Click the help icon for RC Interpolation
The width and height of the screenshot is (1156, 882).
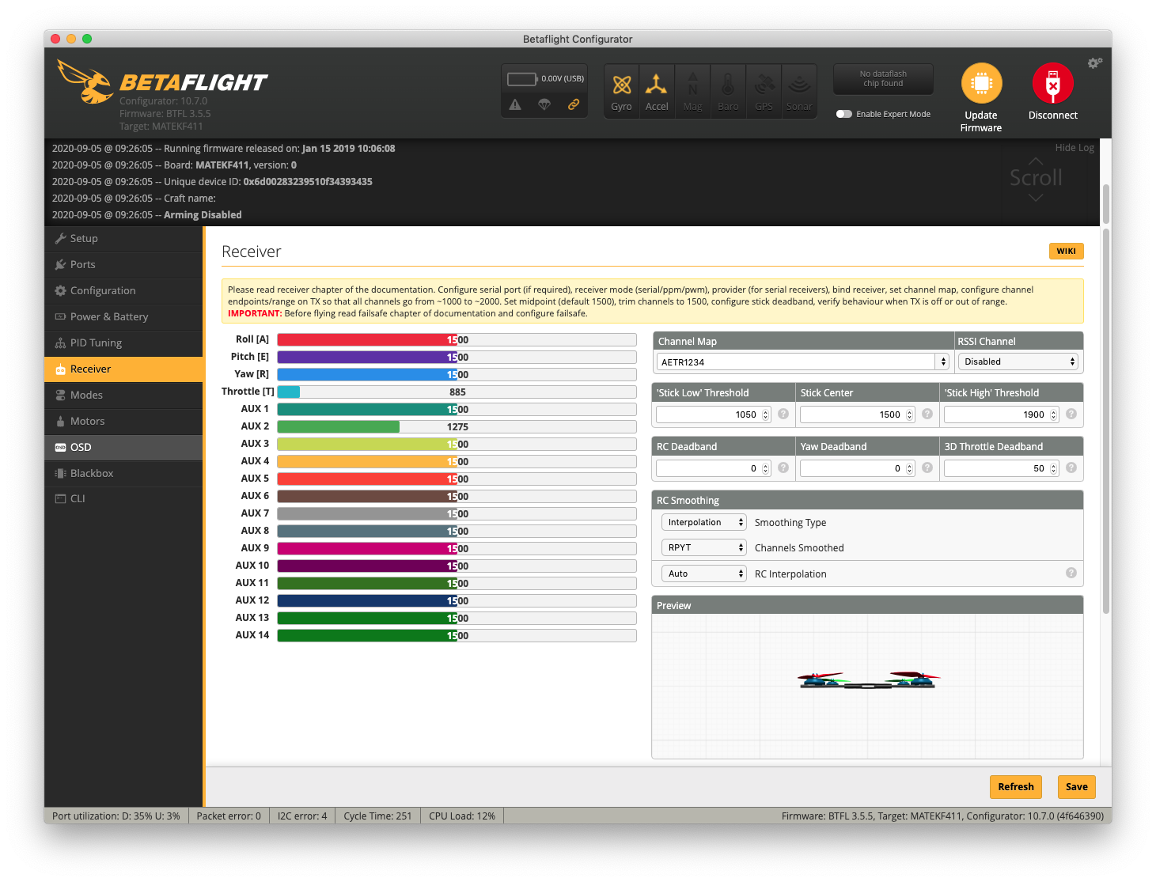(x=1071, y=573)
